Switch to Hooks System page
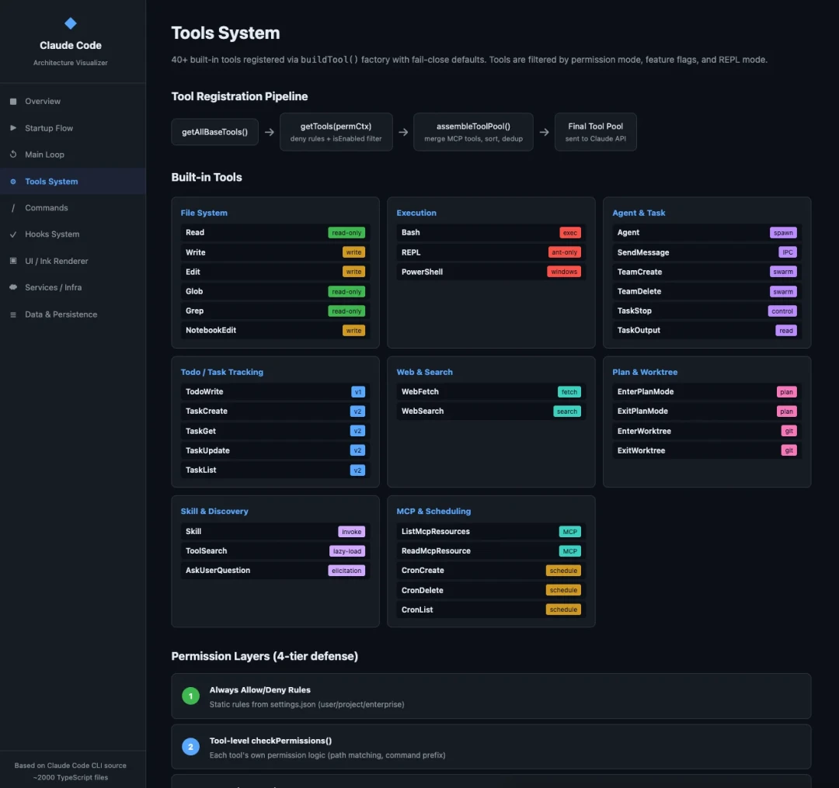Viewport: 839px width, 788px height. pos(73,234)
